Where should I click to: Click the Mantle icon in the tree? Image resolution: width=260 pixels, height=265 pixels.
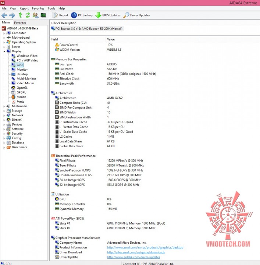[x=13, y=97]
